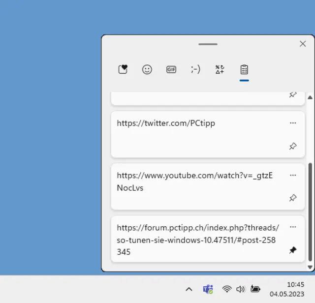
Task: Open more options for forum.pctipp.ch entry
Action: [x=293, y=227]
